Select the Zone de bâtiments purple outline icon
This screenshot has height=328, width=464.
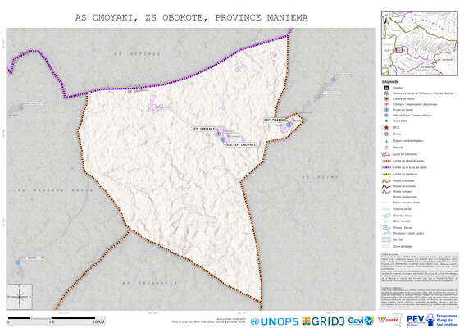pyautogui.click(x=386, y=154)
